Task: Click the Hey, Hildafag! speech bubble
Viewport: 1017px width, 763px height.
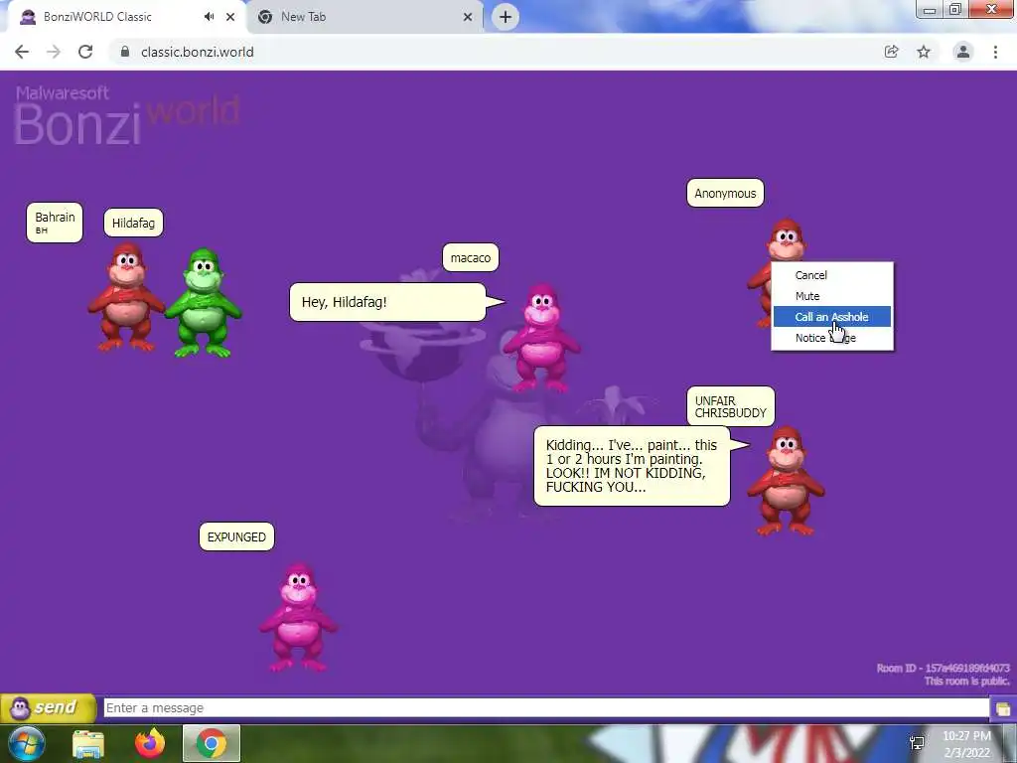Action: click(x=388, y=302)
